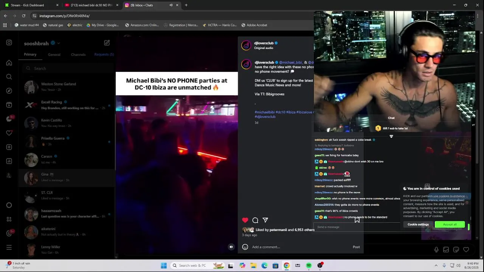Open chat with aikaterini
The image size is (484, 272).
click(67, 232)
